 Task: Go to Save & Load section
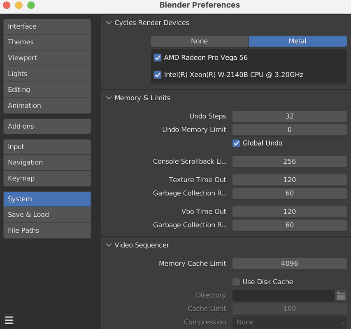tap(47, 215)
